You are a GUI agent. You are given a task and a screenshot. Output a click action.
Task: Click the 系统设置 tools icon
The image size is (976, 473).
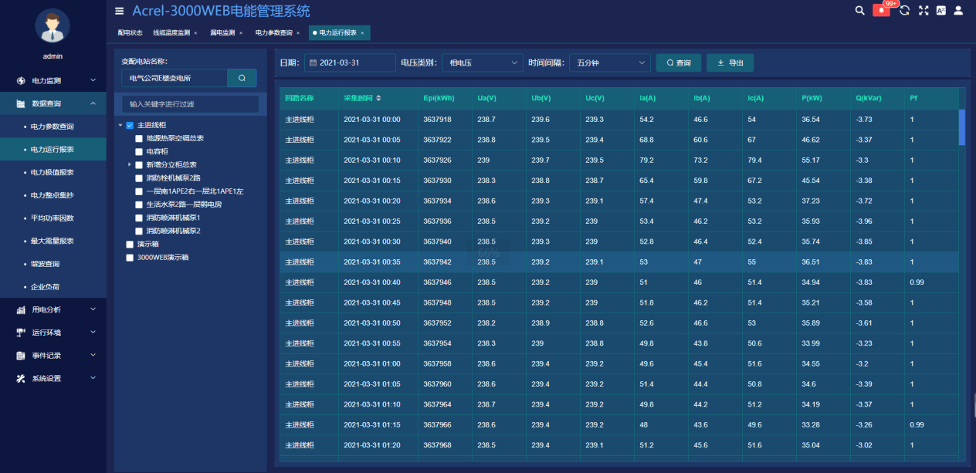pyautogui.click(x=22, y=379)
